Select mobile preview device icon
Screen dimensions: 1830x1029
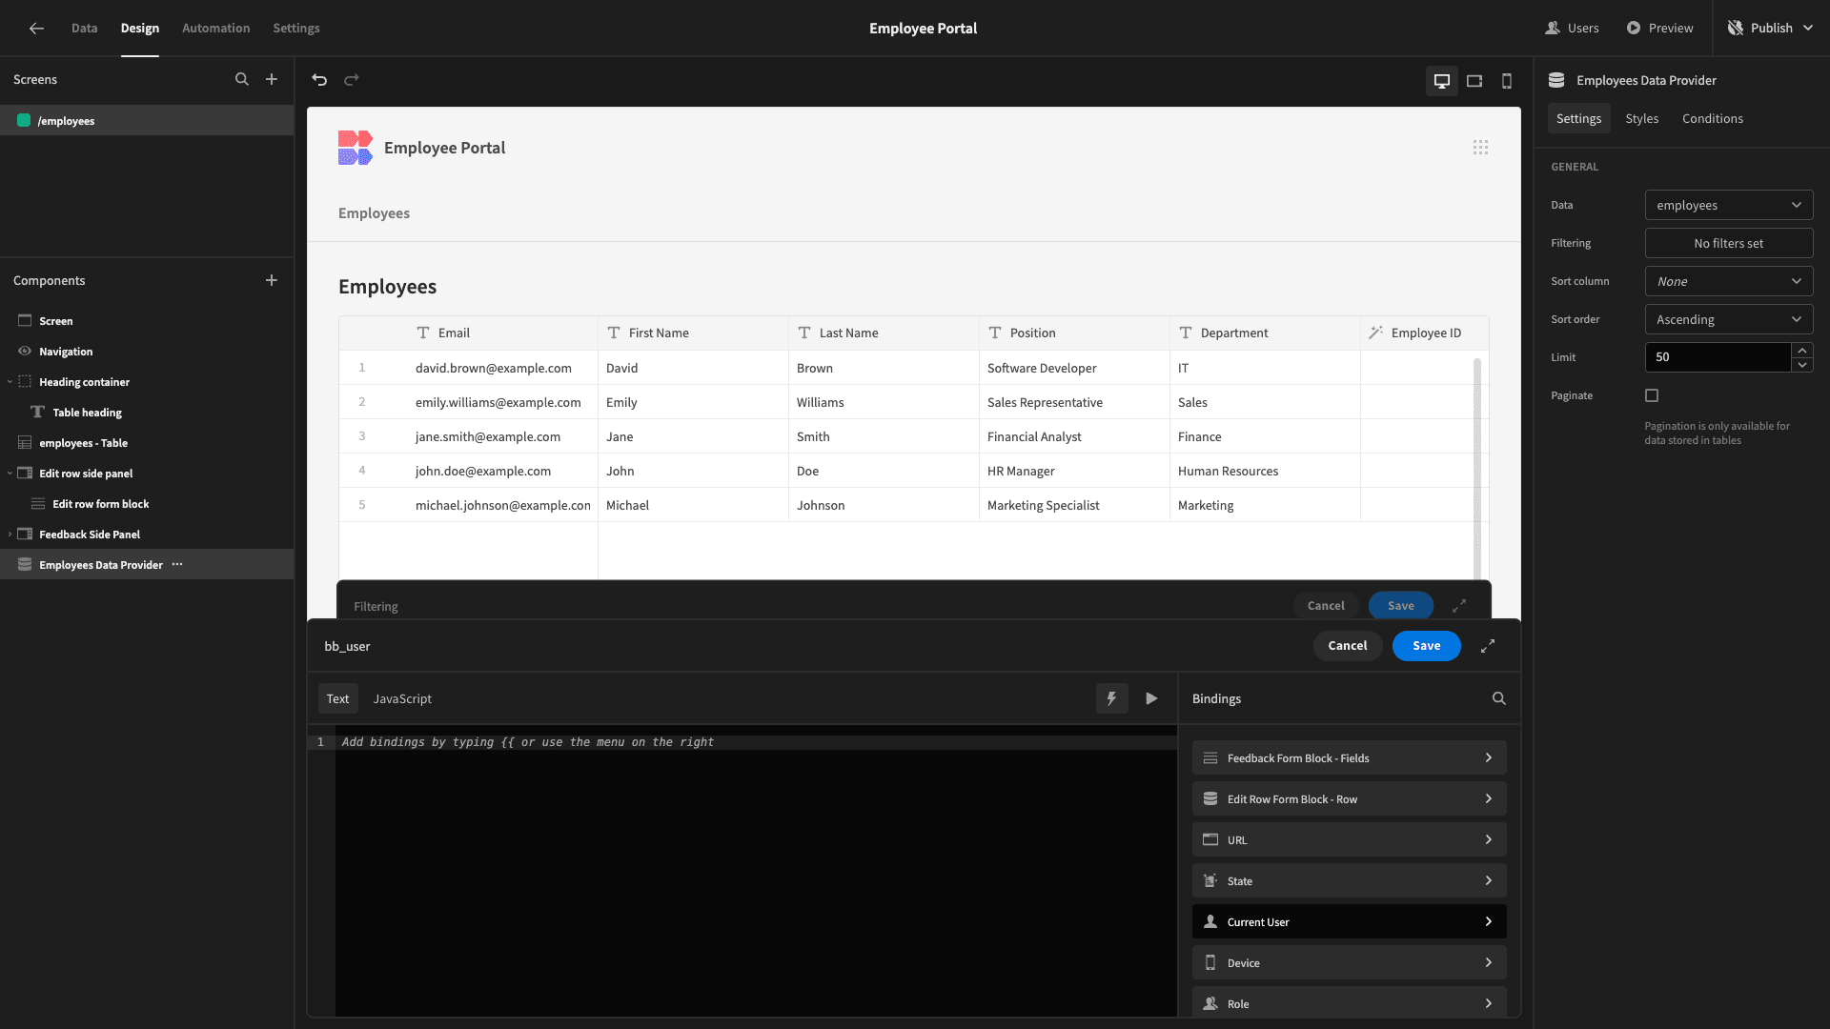point(1507,81)
